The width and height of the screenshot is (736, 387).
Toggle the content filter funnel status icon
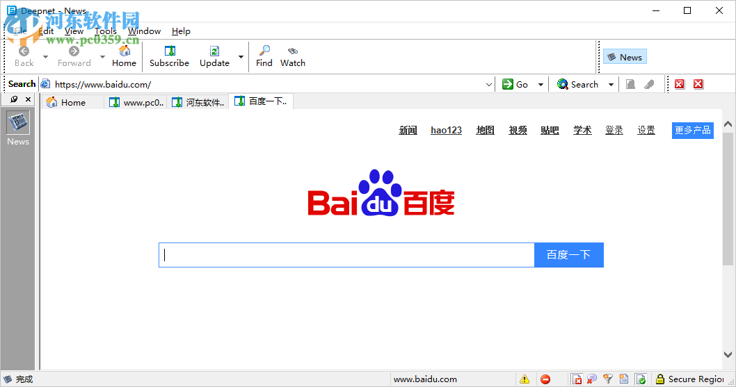(x=608, y=379)
